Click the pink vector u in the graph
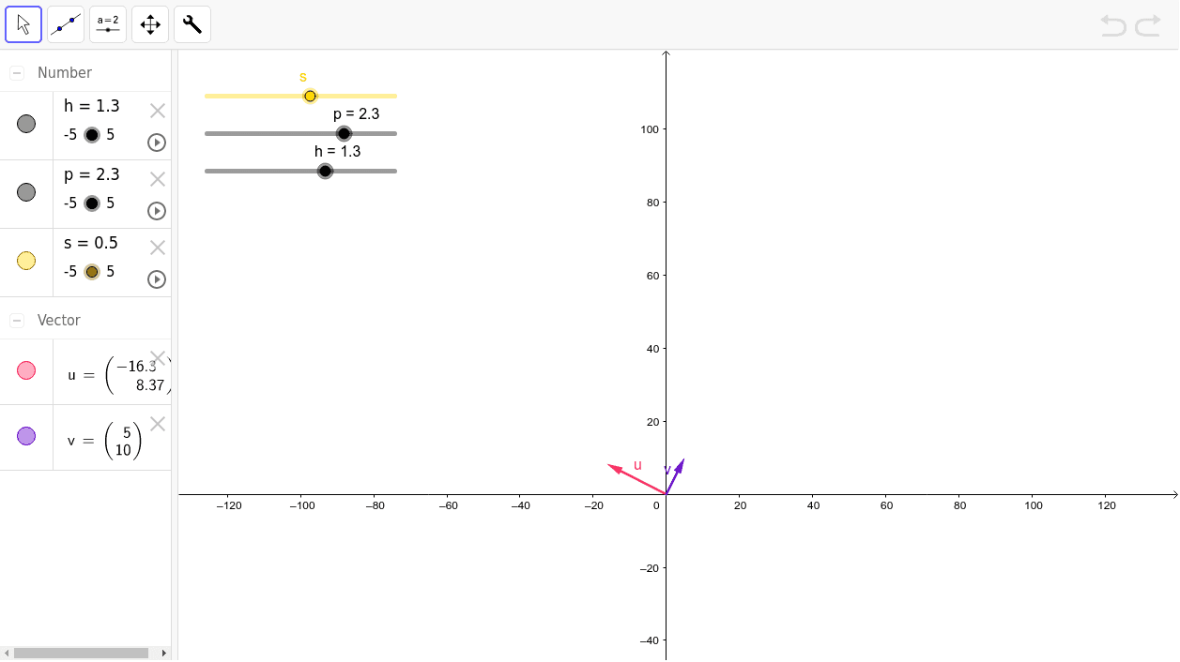The height and width of the screenshot is (662, 1180). 636,479
